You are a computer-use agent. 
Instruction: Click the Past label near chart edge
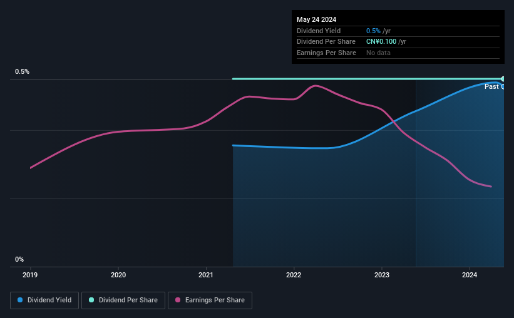491,86
